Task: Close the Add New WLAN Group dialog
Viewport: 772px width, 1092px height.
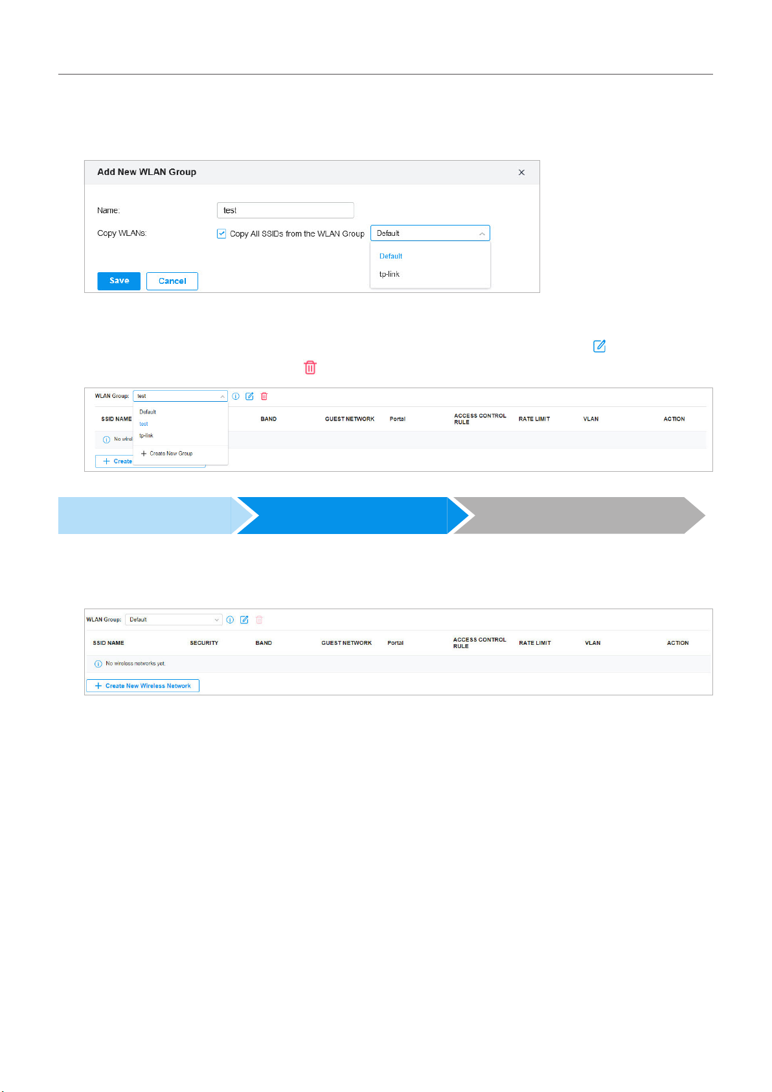Action: tap(521, 172)
